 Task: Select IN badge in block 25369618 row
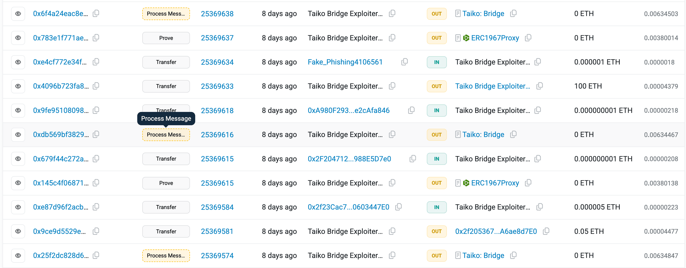coord(437,110)
